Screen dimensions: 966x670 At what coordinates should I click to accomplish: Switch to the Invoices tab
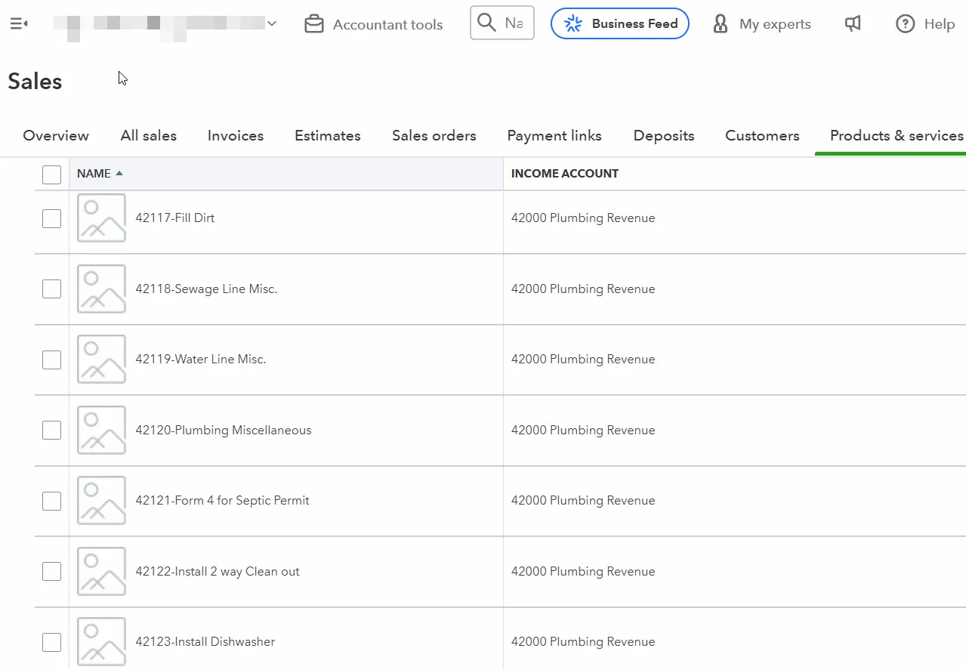pyautogui.click(x=235, y=136)
